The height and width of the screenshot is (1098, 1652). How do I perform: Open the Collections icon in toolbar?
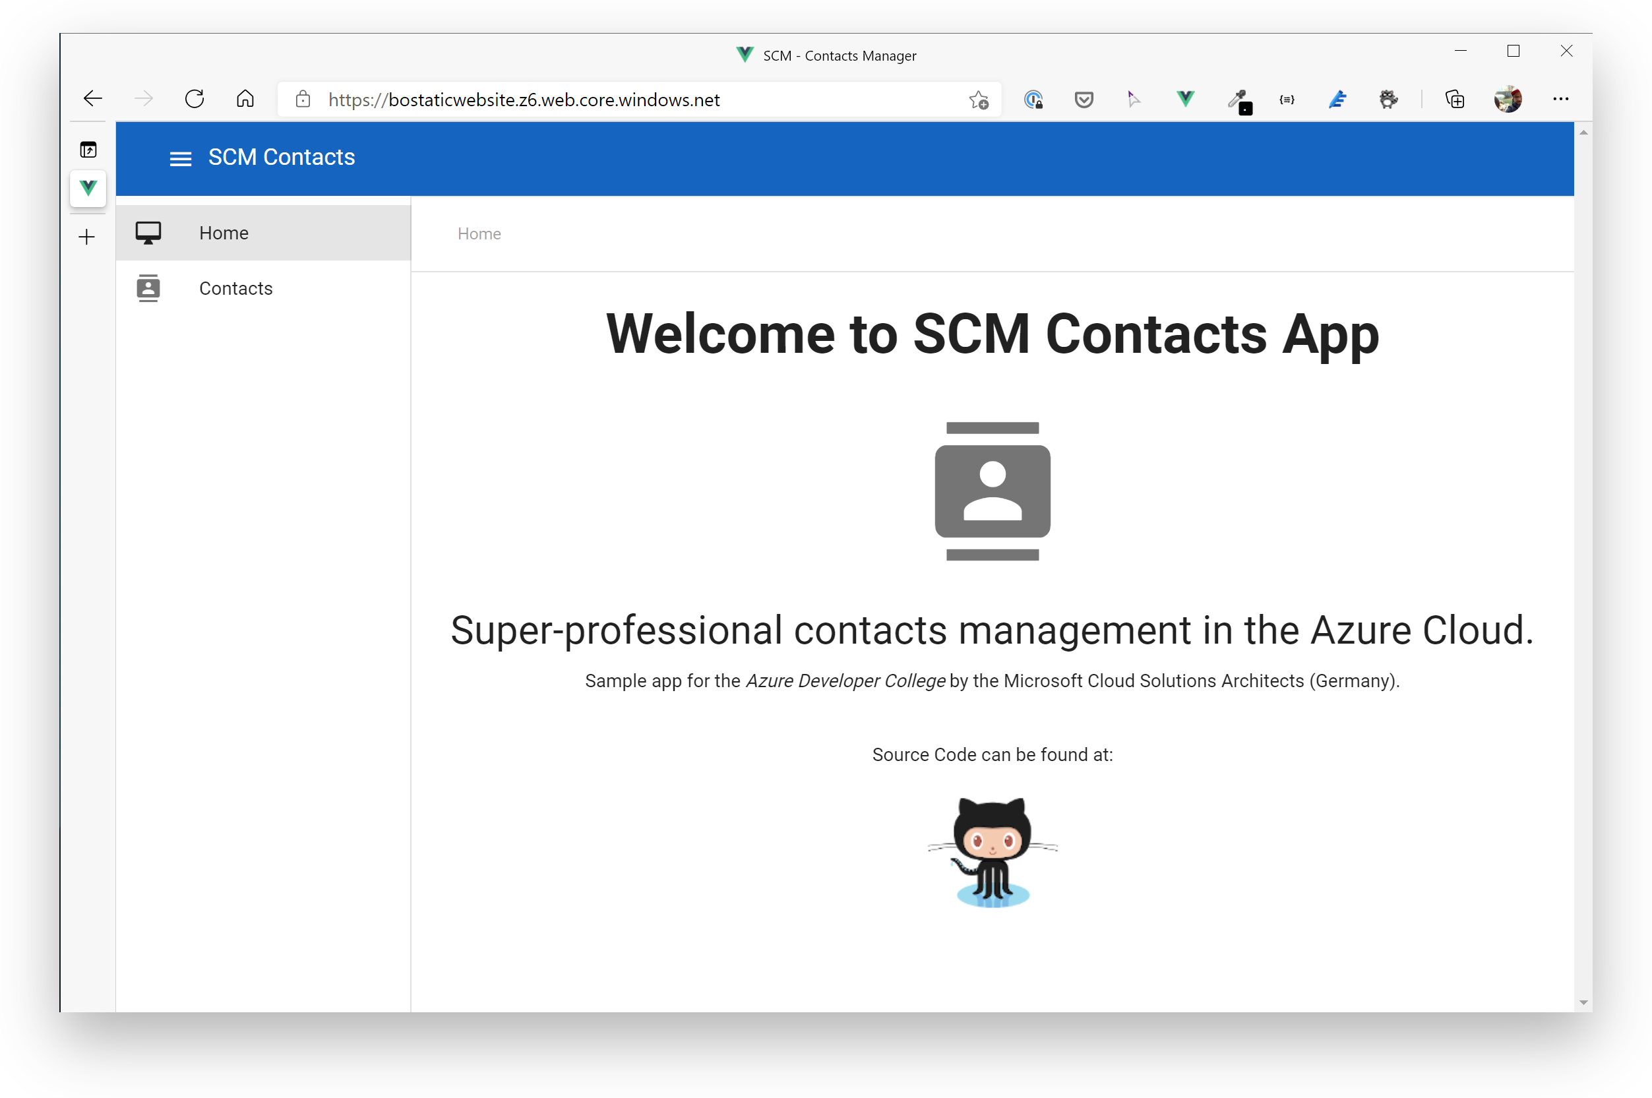[1455, 100]
